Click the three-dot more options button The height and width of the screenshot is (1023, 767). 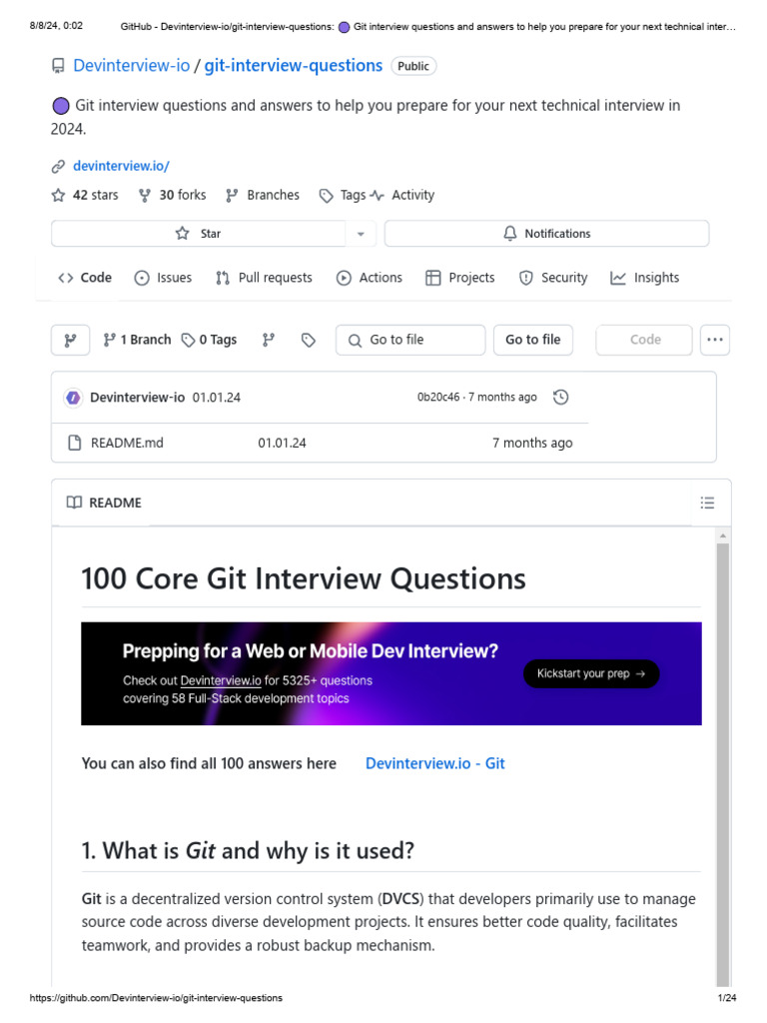[715, 340]
